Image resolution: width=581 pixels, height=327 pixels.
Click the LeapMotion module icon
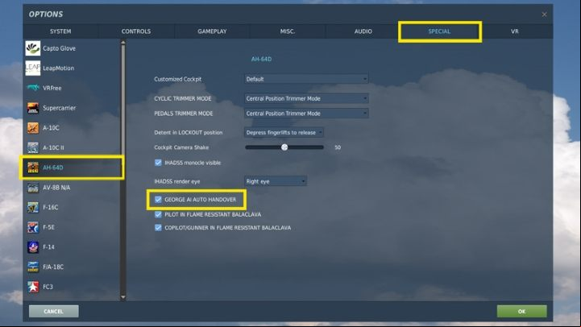(x=32, y=68)
